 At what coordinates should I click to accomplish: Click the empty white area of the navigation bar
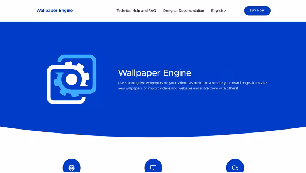point(94,11)
